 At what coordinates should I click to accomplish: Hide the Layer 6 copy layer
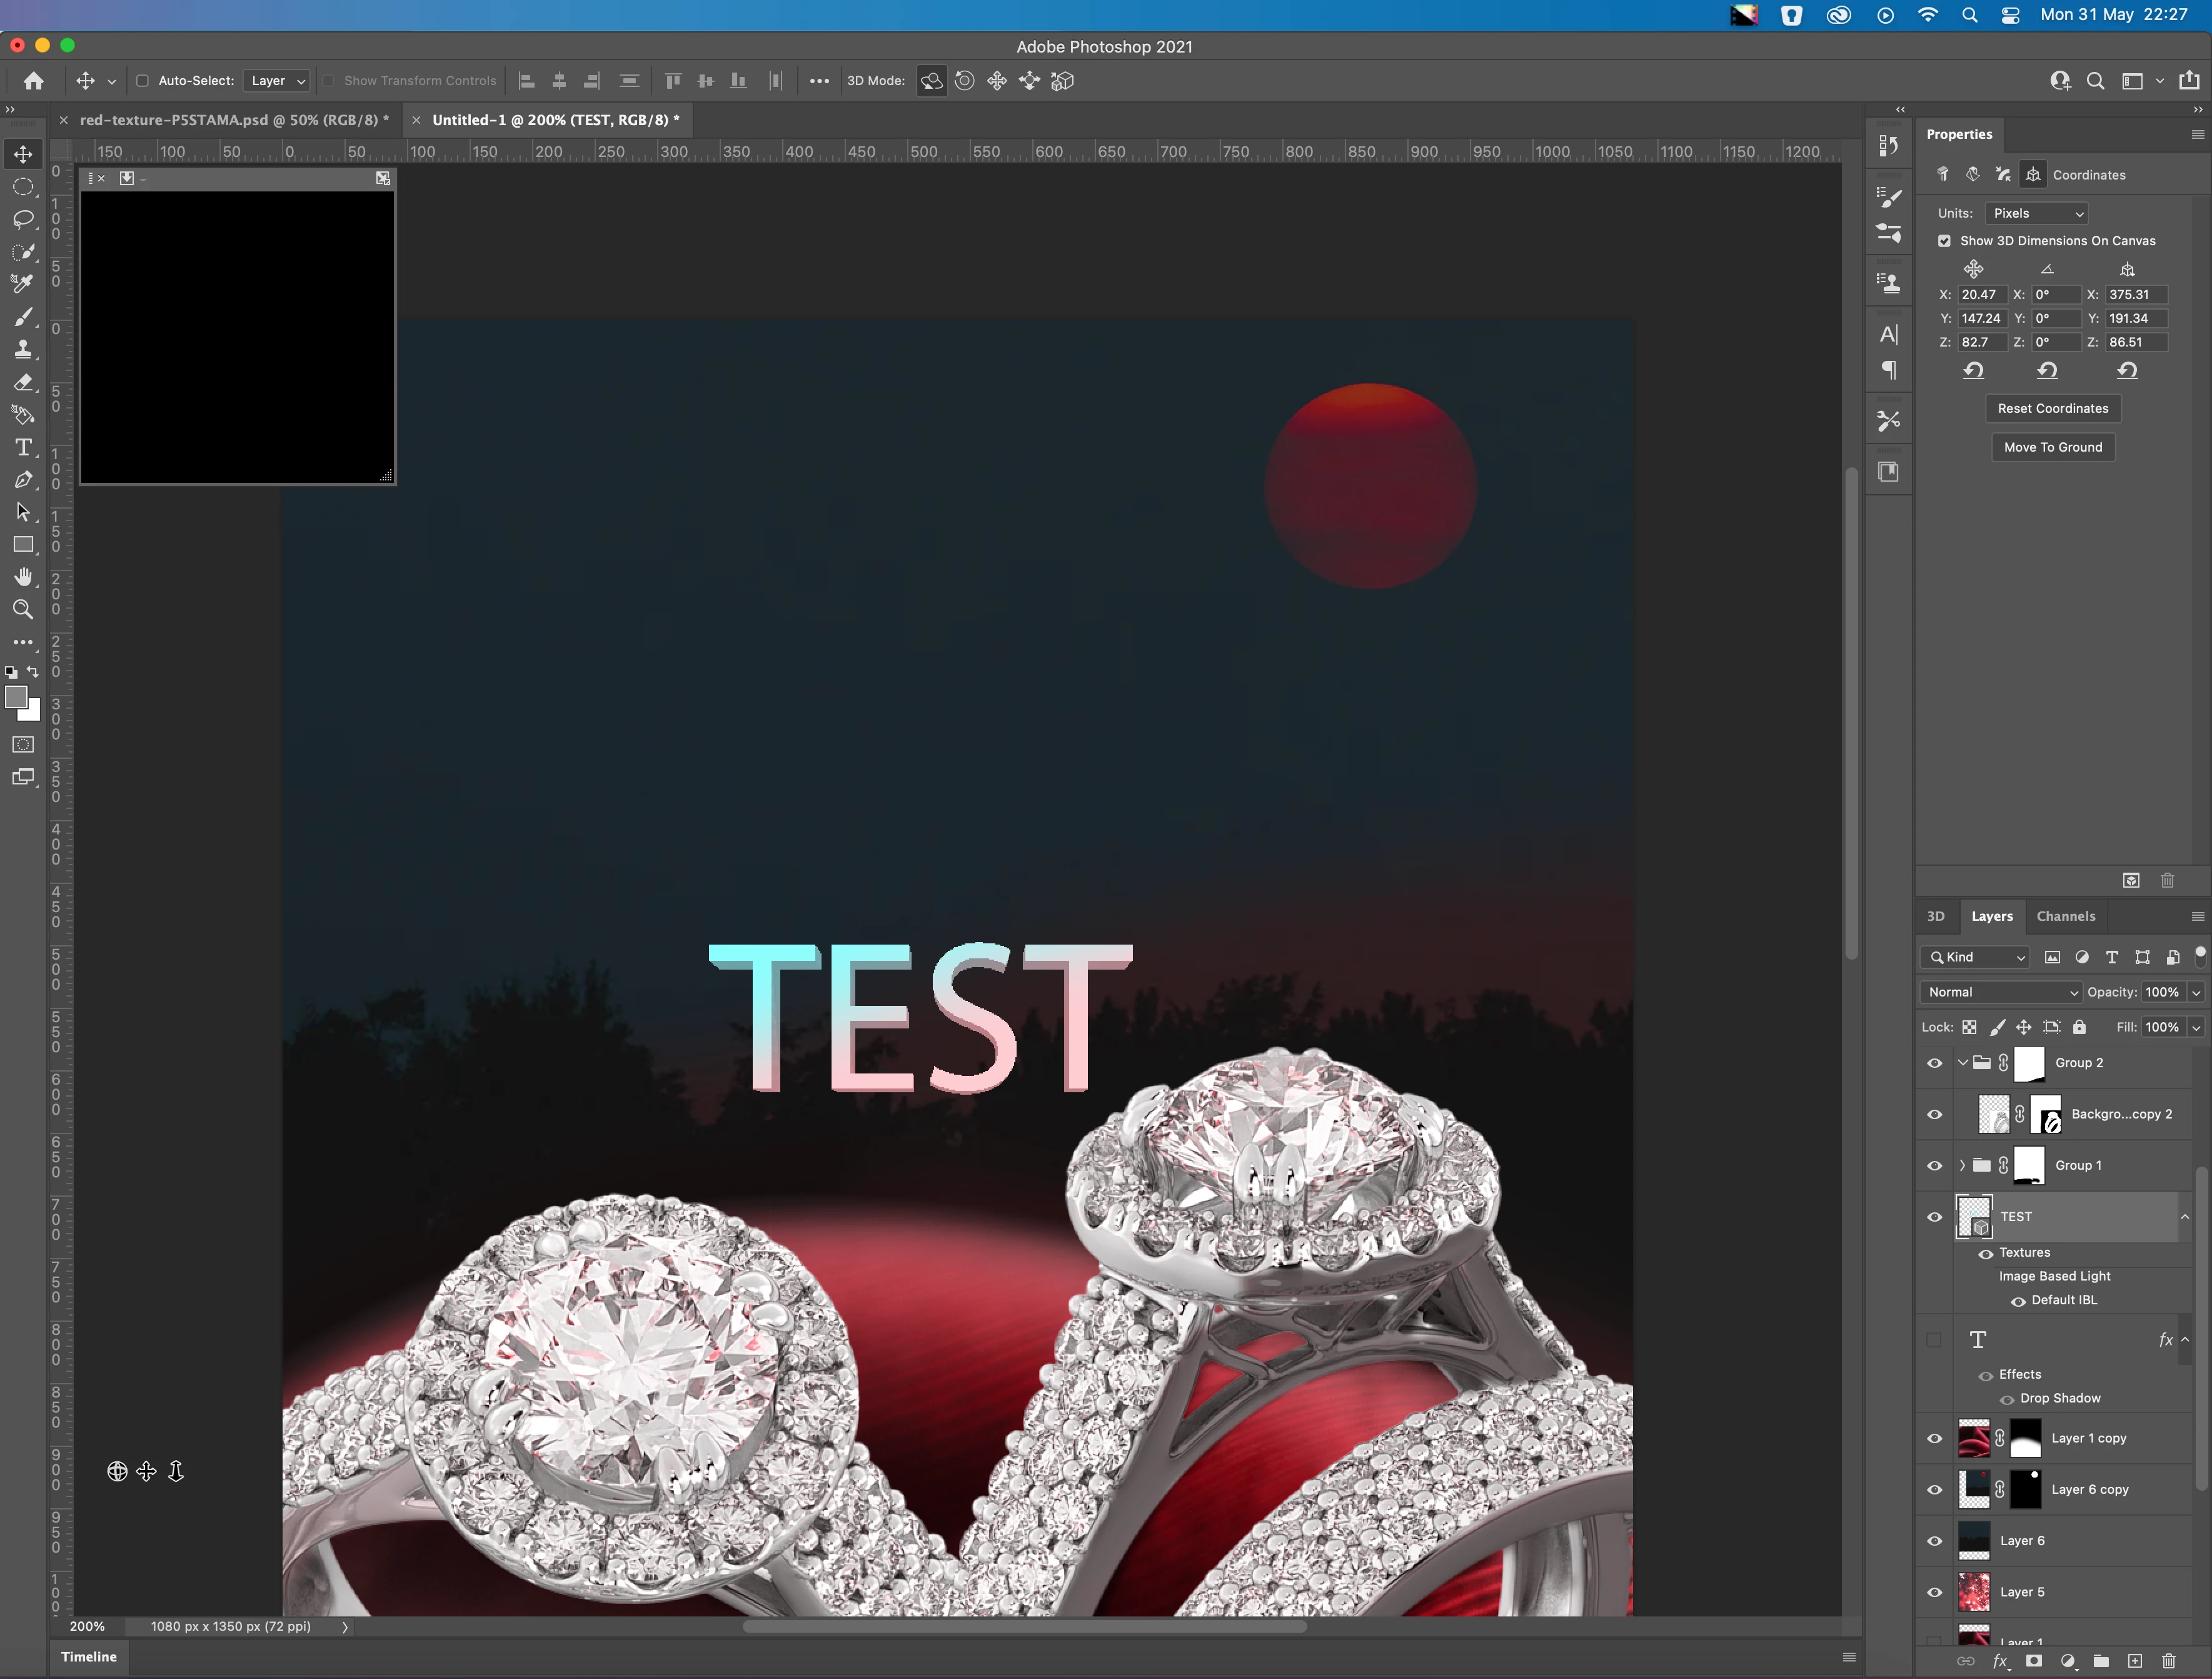1934,1490
